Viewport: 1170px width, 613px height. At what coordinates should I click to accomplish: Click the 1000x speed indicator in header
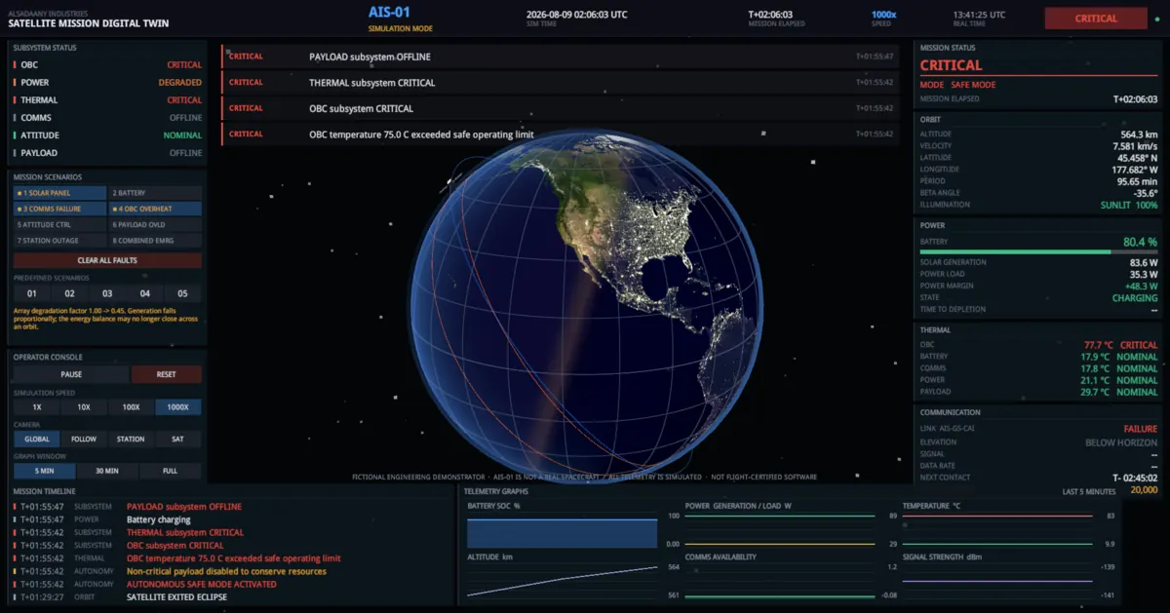point(882,14)
